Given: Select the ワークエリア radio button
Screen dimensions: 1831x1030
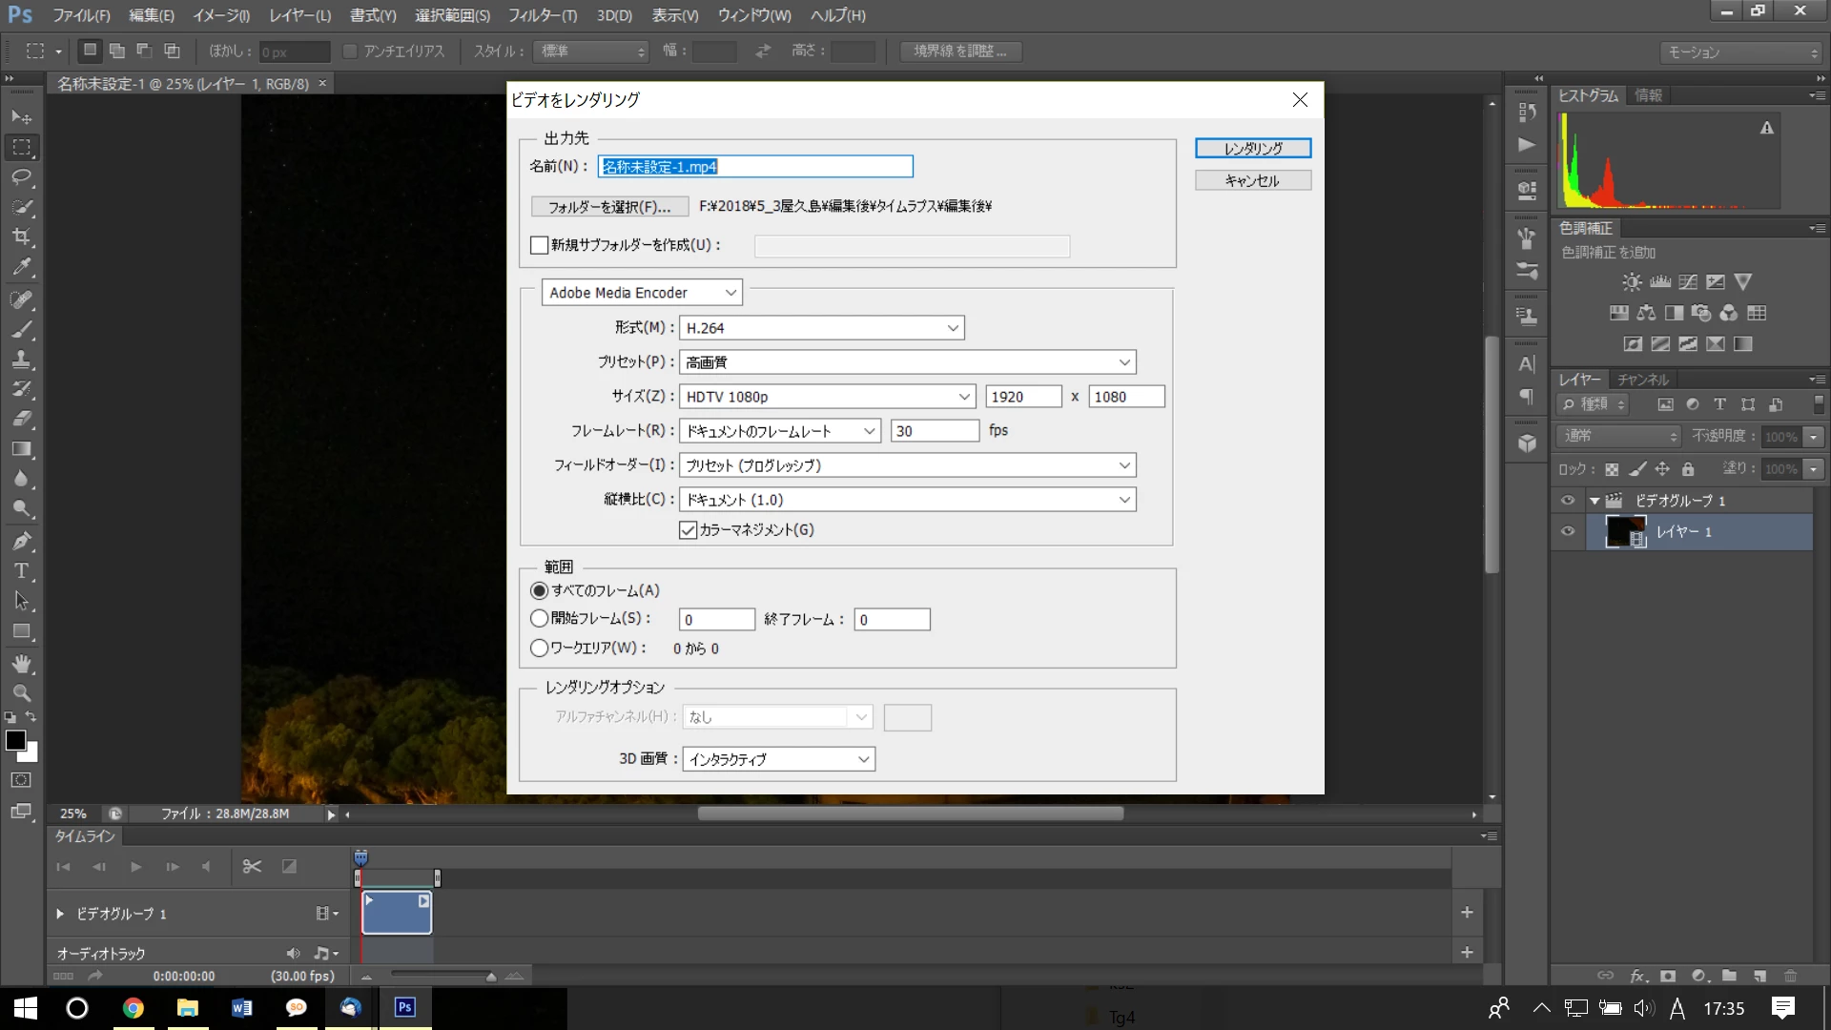Looking at the screenshot, I should [x=539, y=649].
